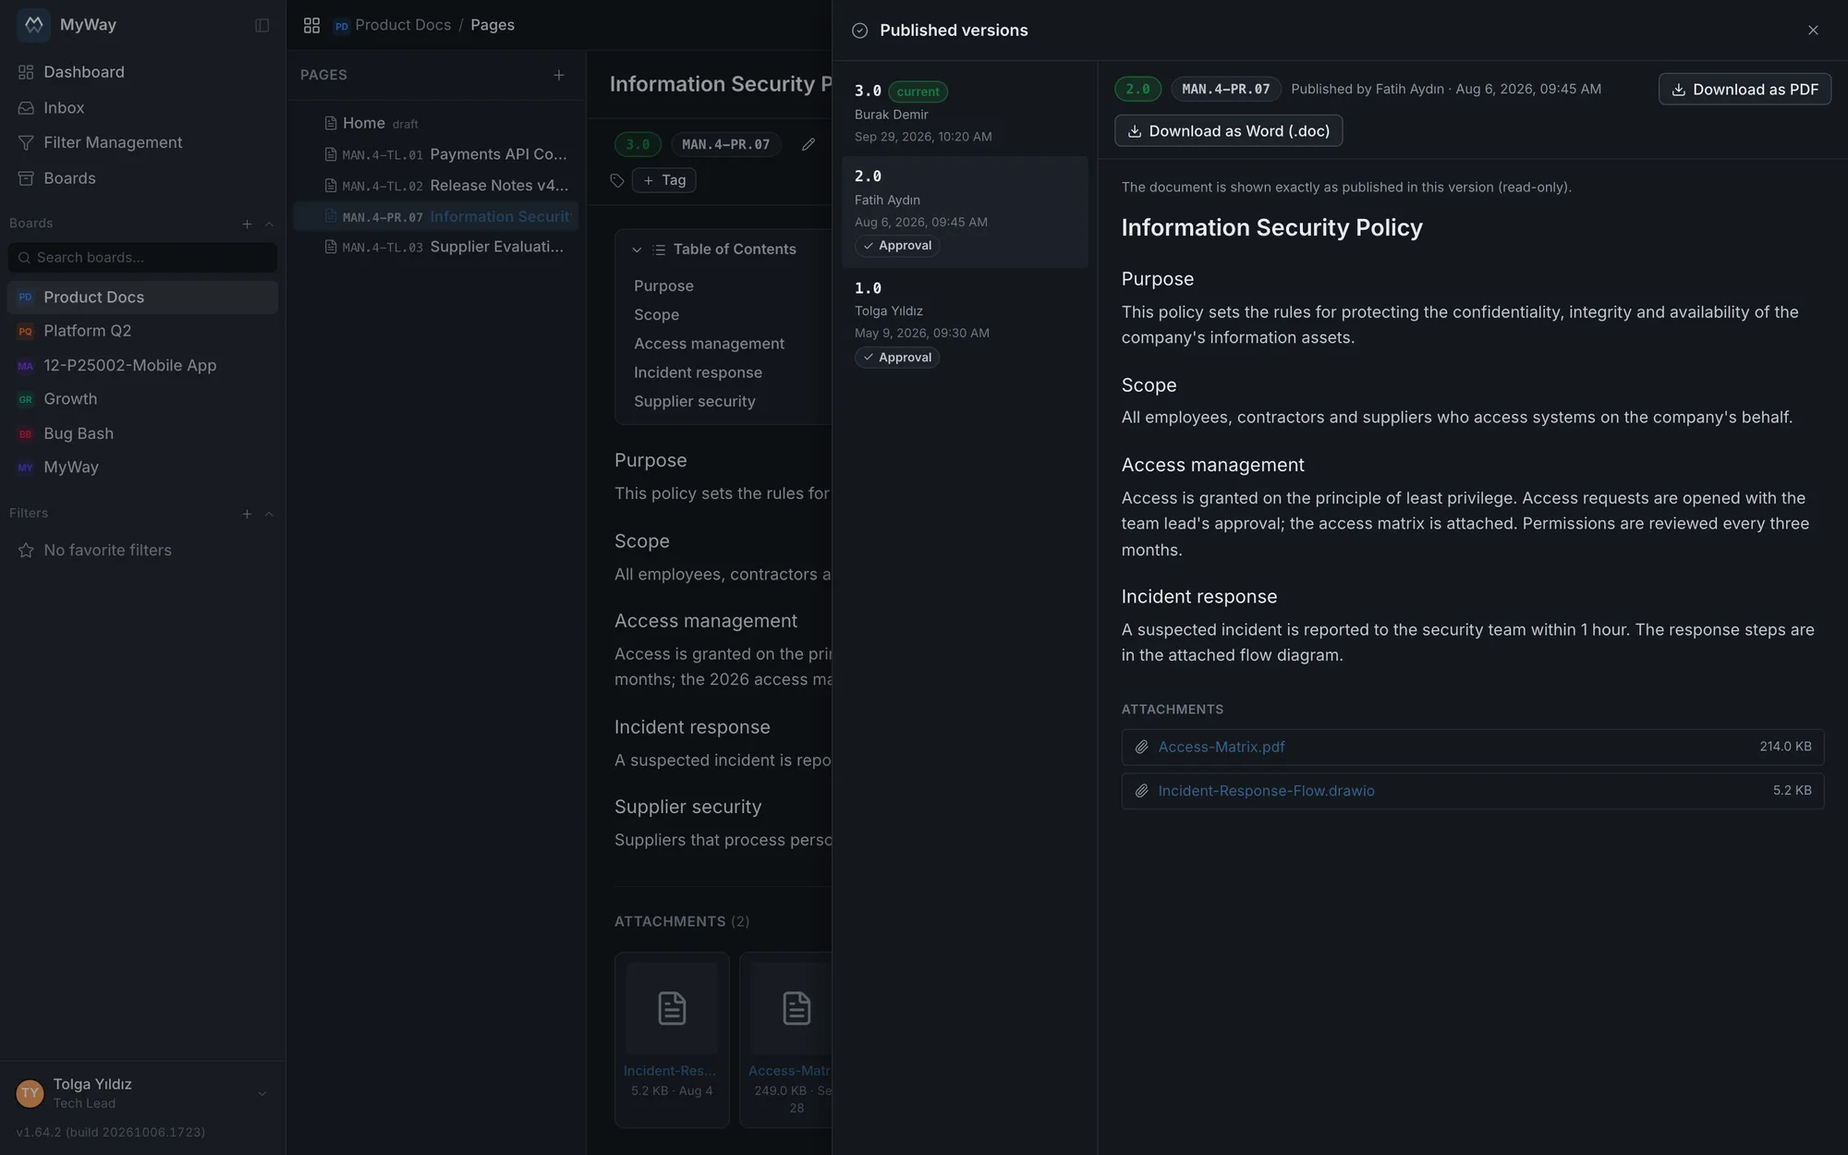Close the Published versions panel

(x=1813, y=30)
